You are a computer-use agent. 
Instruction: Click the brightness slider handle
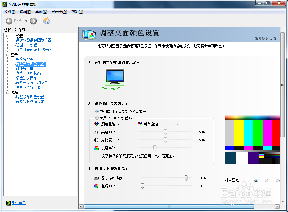(x=166, y=132)
